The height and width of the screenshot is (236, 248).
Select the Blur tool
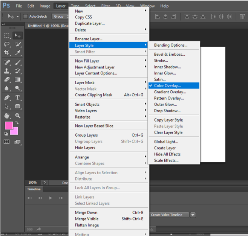(x=7, y=88)
